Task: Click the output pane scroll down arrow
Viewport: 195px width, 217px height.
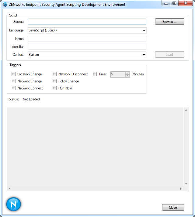Action: tap(186, 184)
